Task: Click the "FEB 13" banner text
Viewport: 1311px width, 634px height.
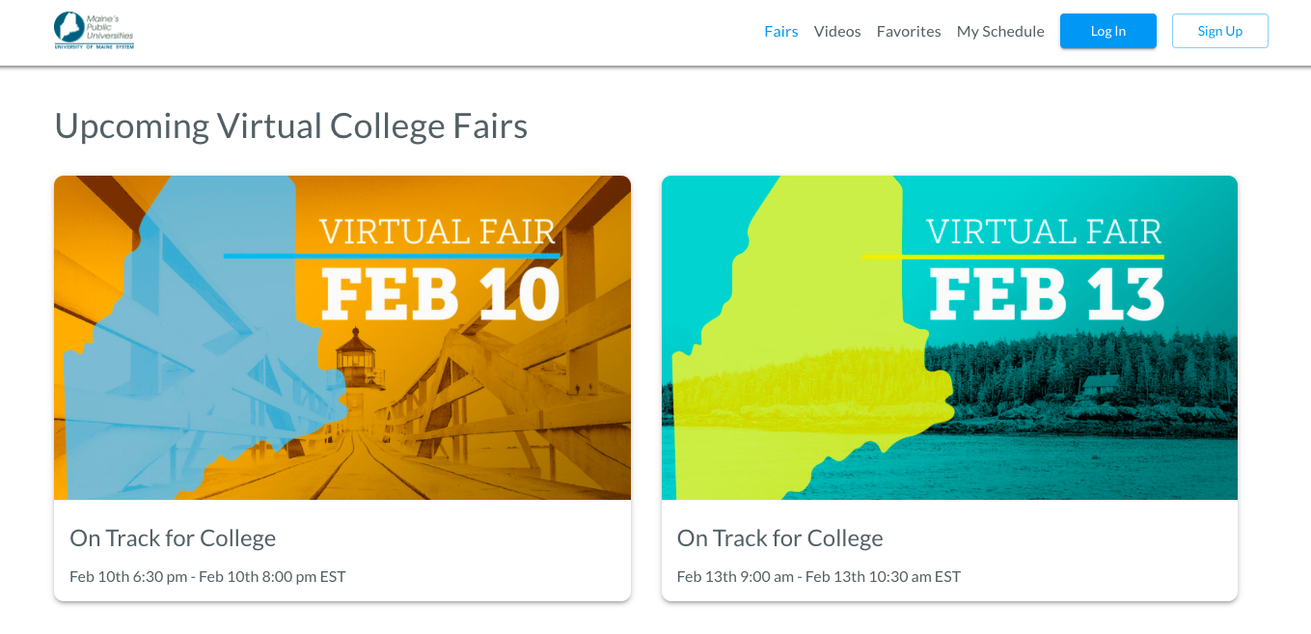Action: 1047,293
